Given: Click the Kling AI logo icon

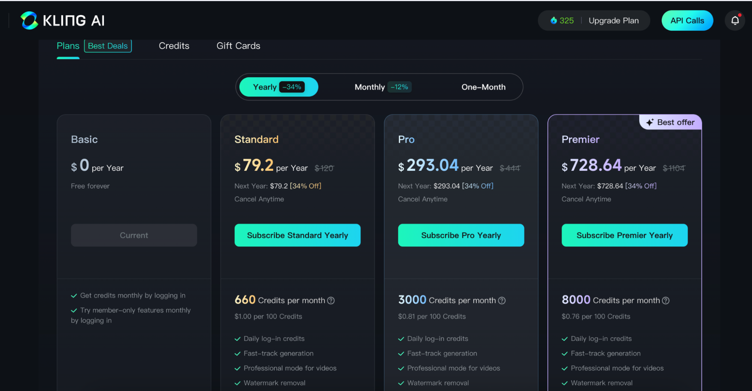Looking at the screenshot, I should click(x=29, y=20).
